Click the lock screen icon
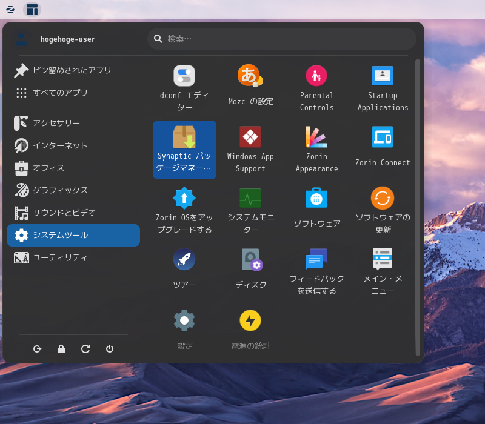The image size is (485, 424). click(x=61, y=349)
